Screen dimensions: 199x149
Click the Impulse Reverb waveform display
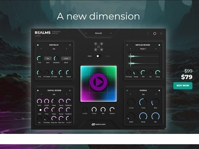click(143, 60)
